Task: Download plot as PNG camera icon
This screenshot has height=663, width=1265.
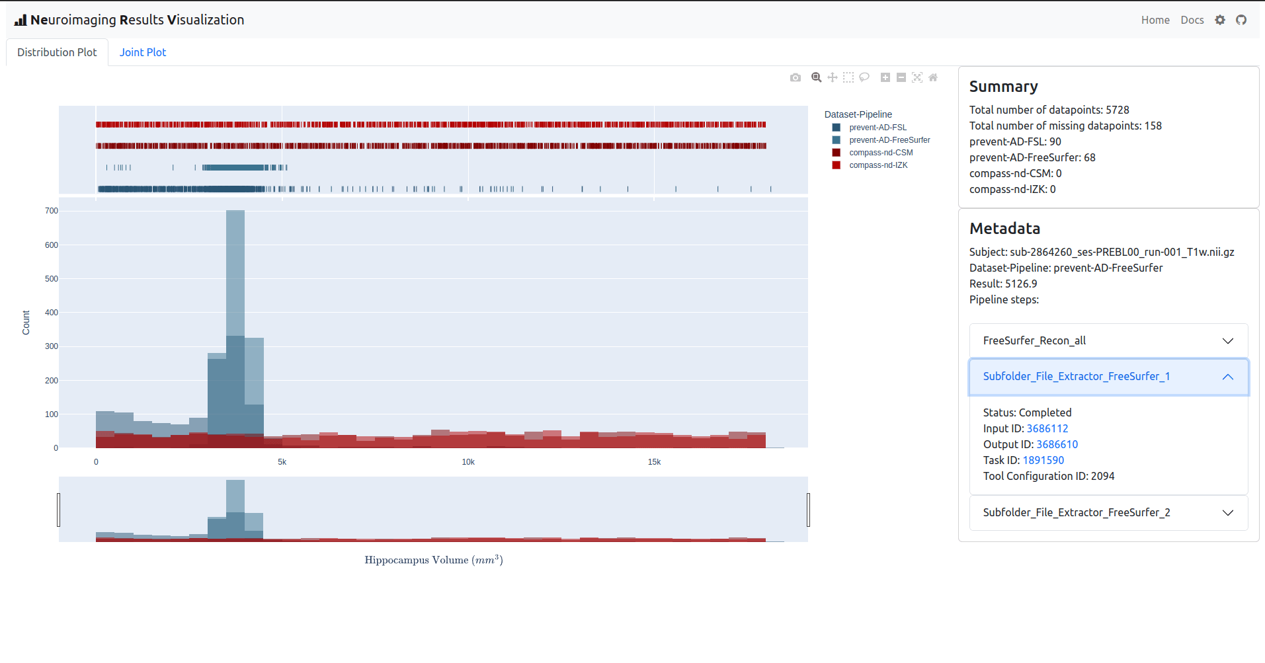Action: (x=796, y=78)
